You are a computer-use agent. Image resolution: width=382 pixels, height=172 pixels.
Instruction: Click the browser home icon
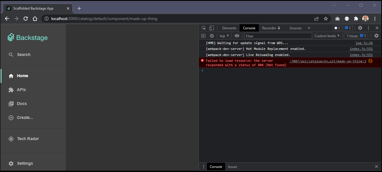[x=35, y=19]
